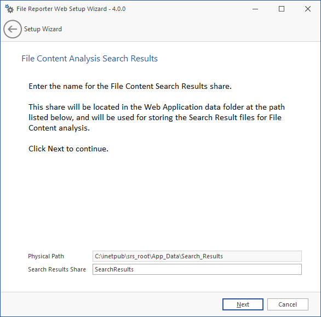Image resolution: width=321 pixels, height=317 pixels.
Task: Minimize the Setup Wizard window
Action: 255,9
